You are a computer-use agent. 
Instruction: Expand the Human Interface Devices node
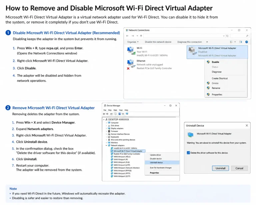(x=106, y=134)
